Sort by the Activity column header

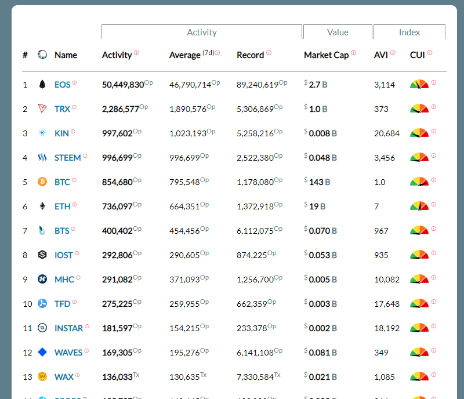(x=117, y=55)
